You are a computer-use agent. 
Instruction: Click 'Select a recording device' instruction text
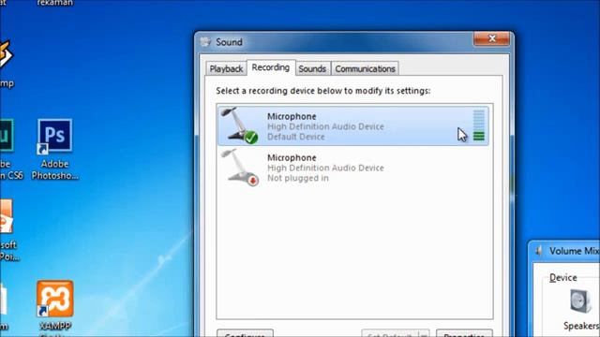tap(322, 91)
